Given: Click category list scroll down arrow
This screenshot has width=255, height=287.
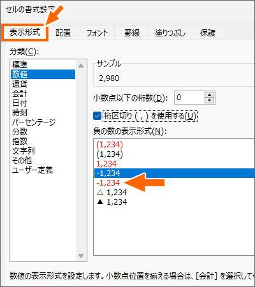Looking at the screenshot, I should coord(81,256).
